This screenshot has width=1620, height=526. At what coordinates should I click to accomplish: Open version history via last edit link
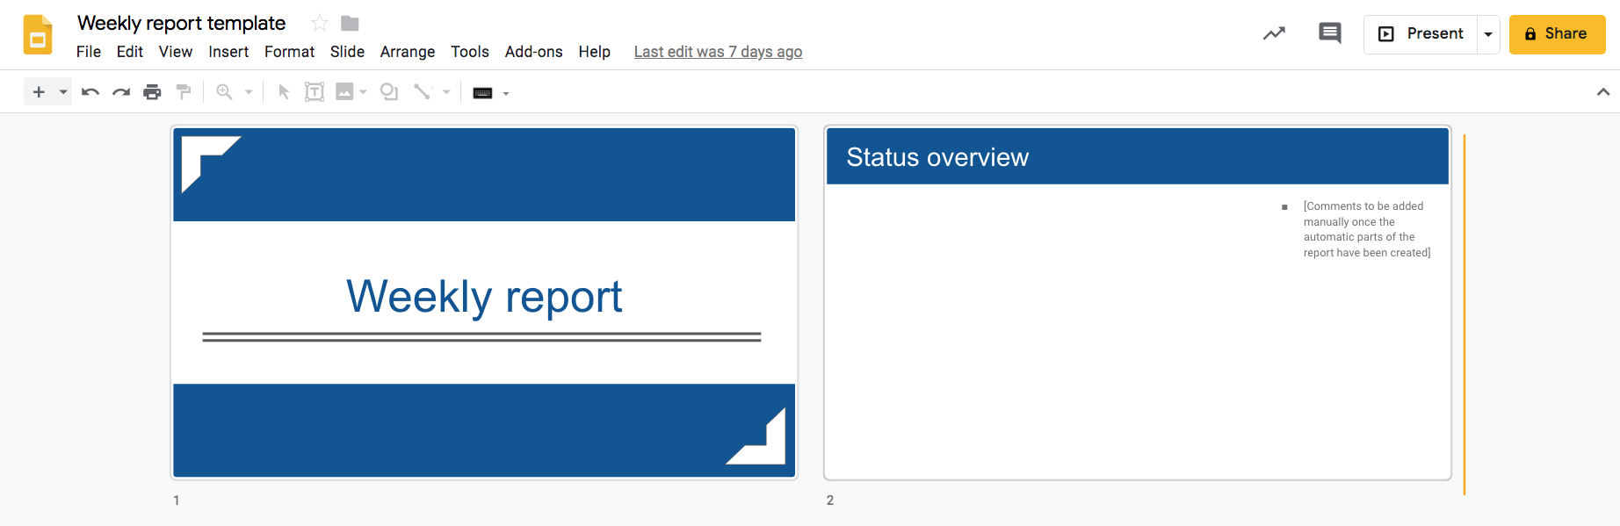pos(718,51)
